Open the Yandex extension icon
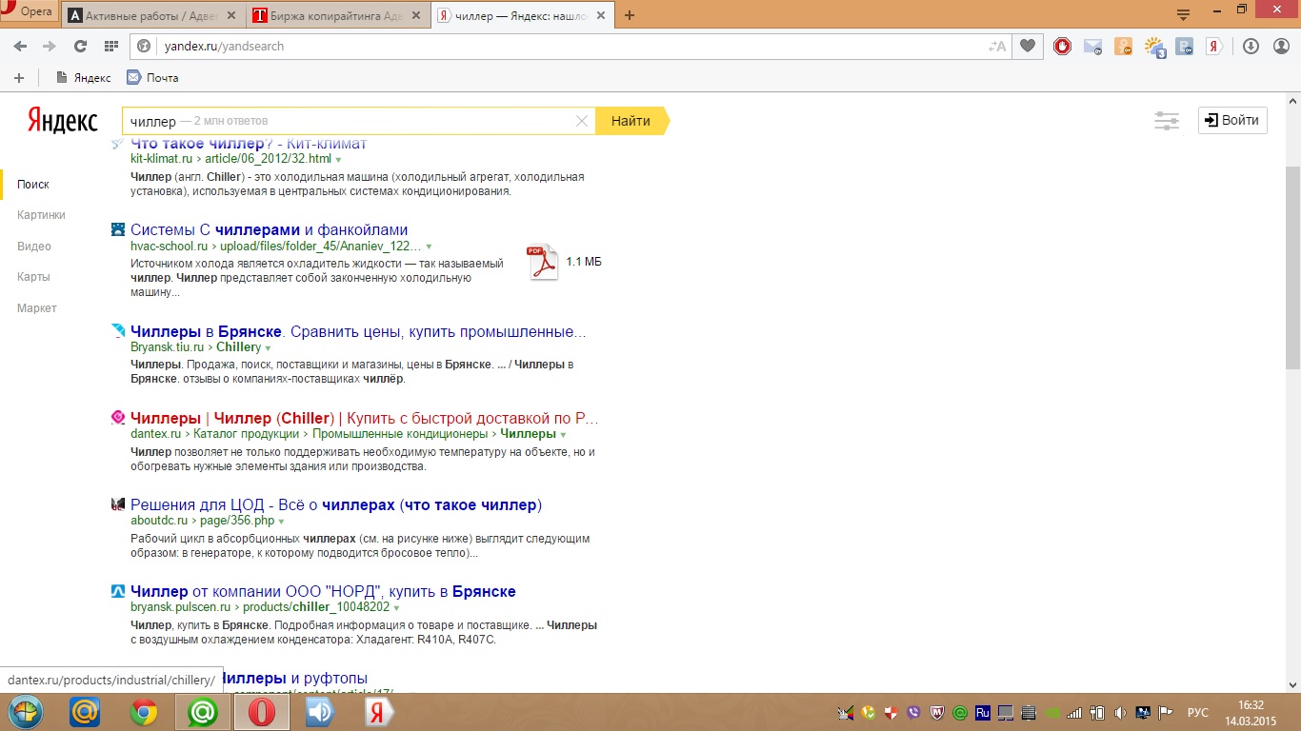The image size is (1301, 731). click(1214, 46)
